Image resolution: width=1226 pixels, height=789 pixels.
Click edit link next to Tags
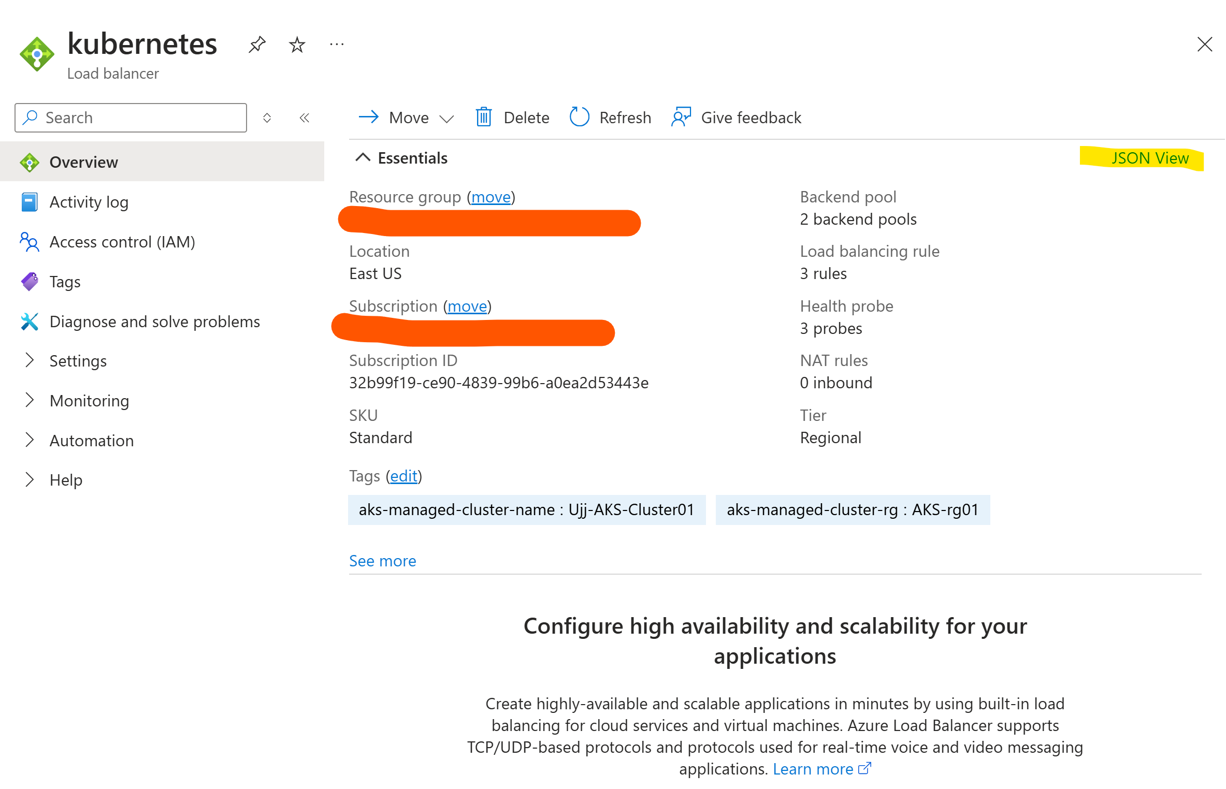click(x=403, y=476)
